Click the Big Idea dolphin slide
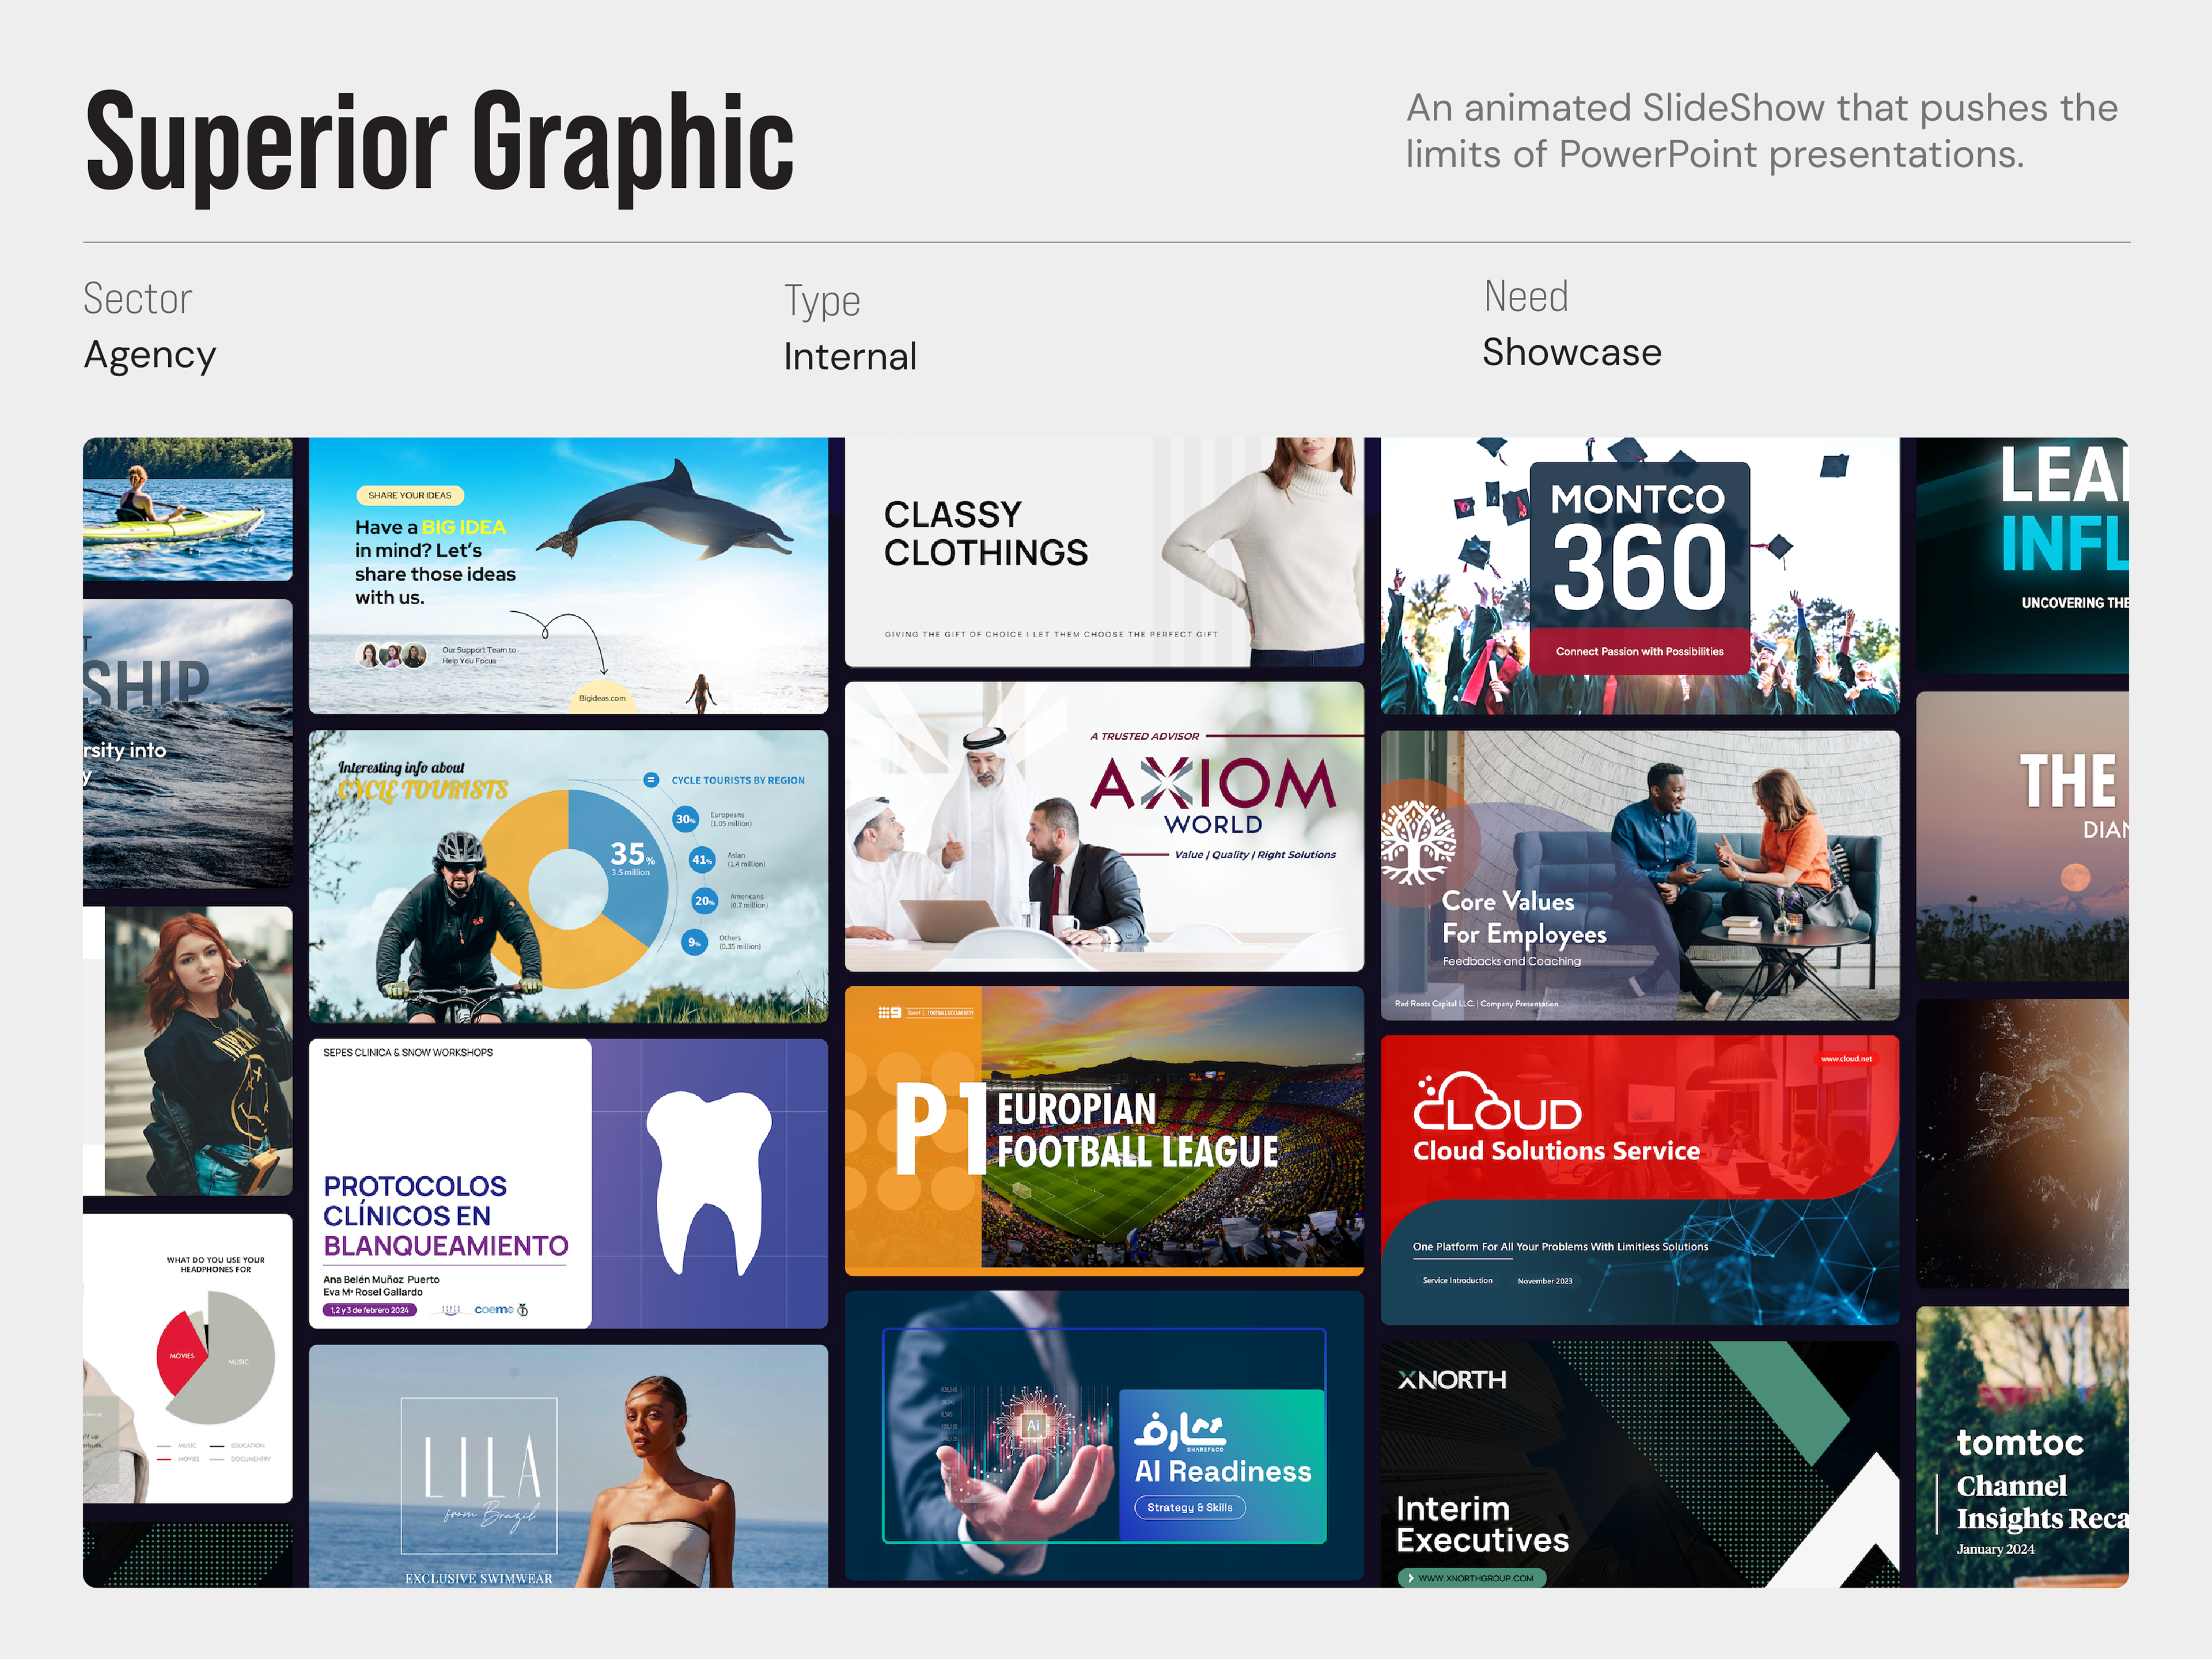The image size is (2212, 1659). tap(568, 575)
